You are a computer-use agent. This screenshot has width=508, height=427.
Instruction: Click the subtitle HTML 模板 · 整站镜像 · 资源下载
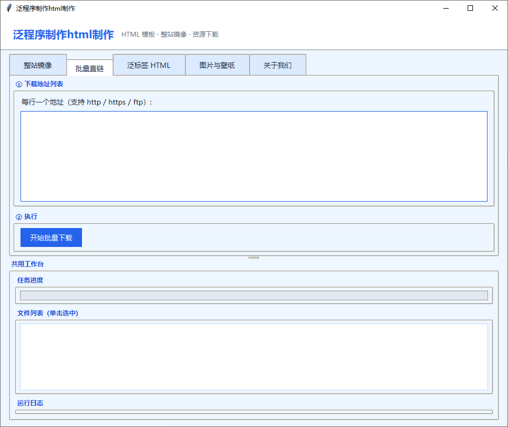click(x=170, y=35)
